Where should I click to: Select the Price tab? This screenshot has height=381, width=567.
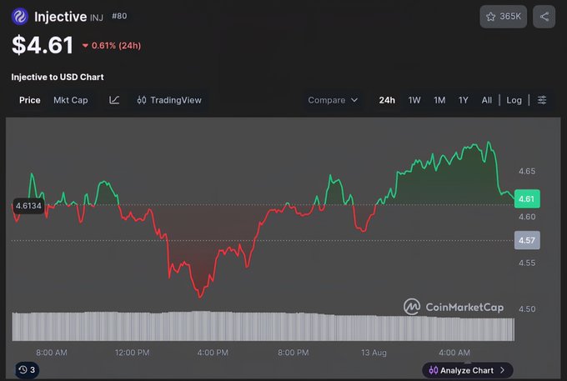pos(30,100)
